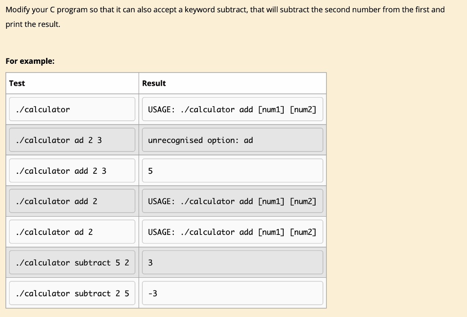
Task: Click the 'For example:' heading
Action: tap(30, 61)
